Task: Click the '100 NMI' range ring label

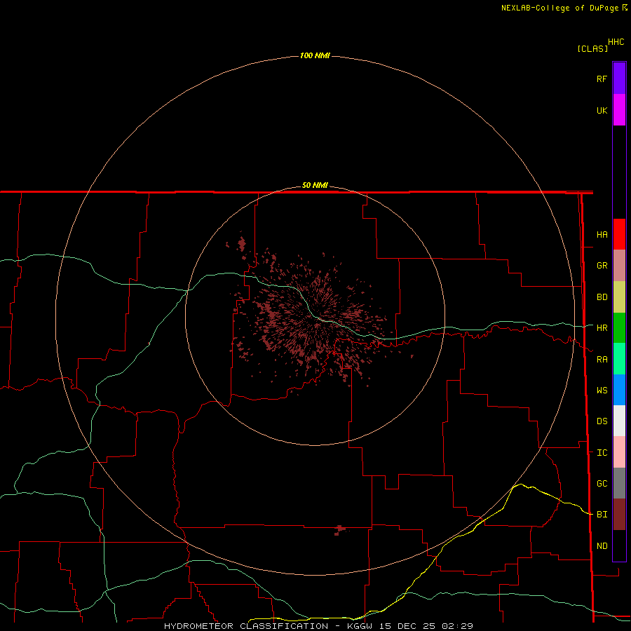Action: point(315,55)
